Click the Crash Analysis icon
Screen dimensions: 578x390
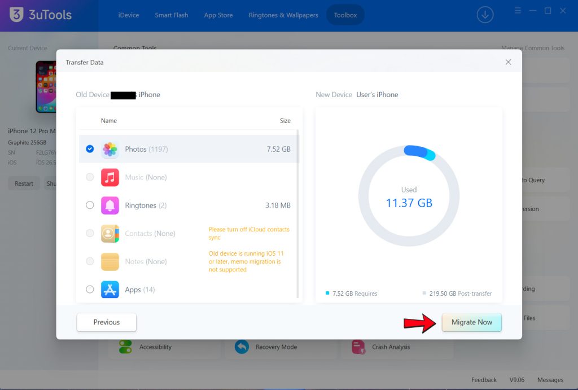click(x=358, y=347)
